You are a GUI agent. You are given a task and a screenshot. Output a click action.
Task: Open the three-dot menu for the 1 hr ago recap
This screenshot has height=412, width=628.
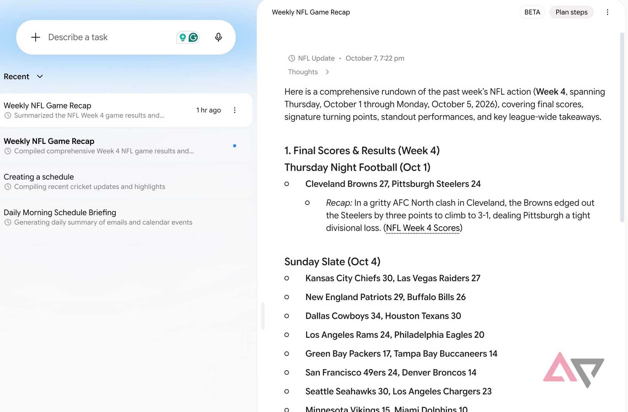pyautogui.click(x=234, y=110)
